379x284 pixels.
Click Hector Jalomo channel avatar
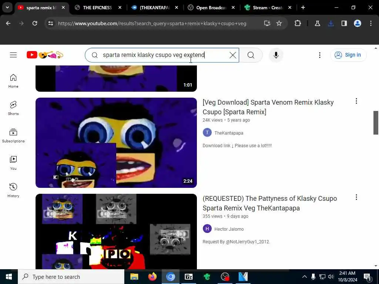[207, 229]
